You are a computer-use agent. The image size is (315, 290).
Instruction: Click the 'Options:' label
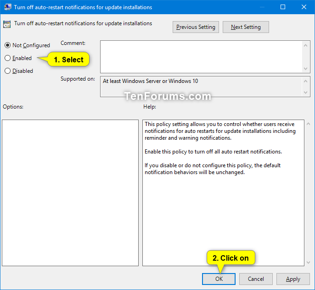(x=13, y=107)
